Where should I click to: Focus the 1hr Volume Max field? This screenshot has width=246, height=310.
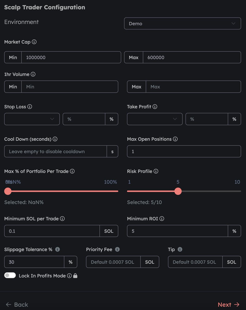coord(193,87)
